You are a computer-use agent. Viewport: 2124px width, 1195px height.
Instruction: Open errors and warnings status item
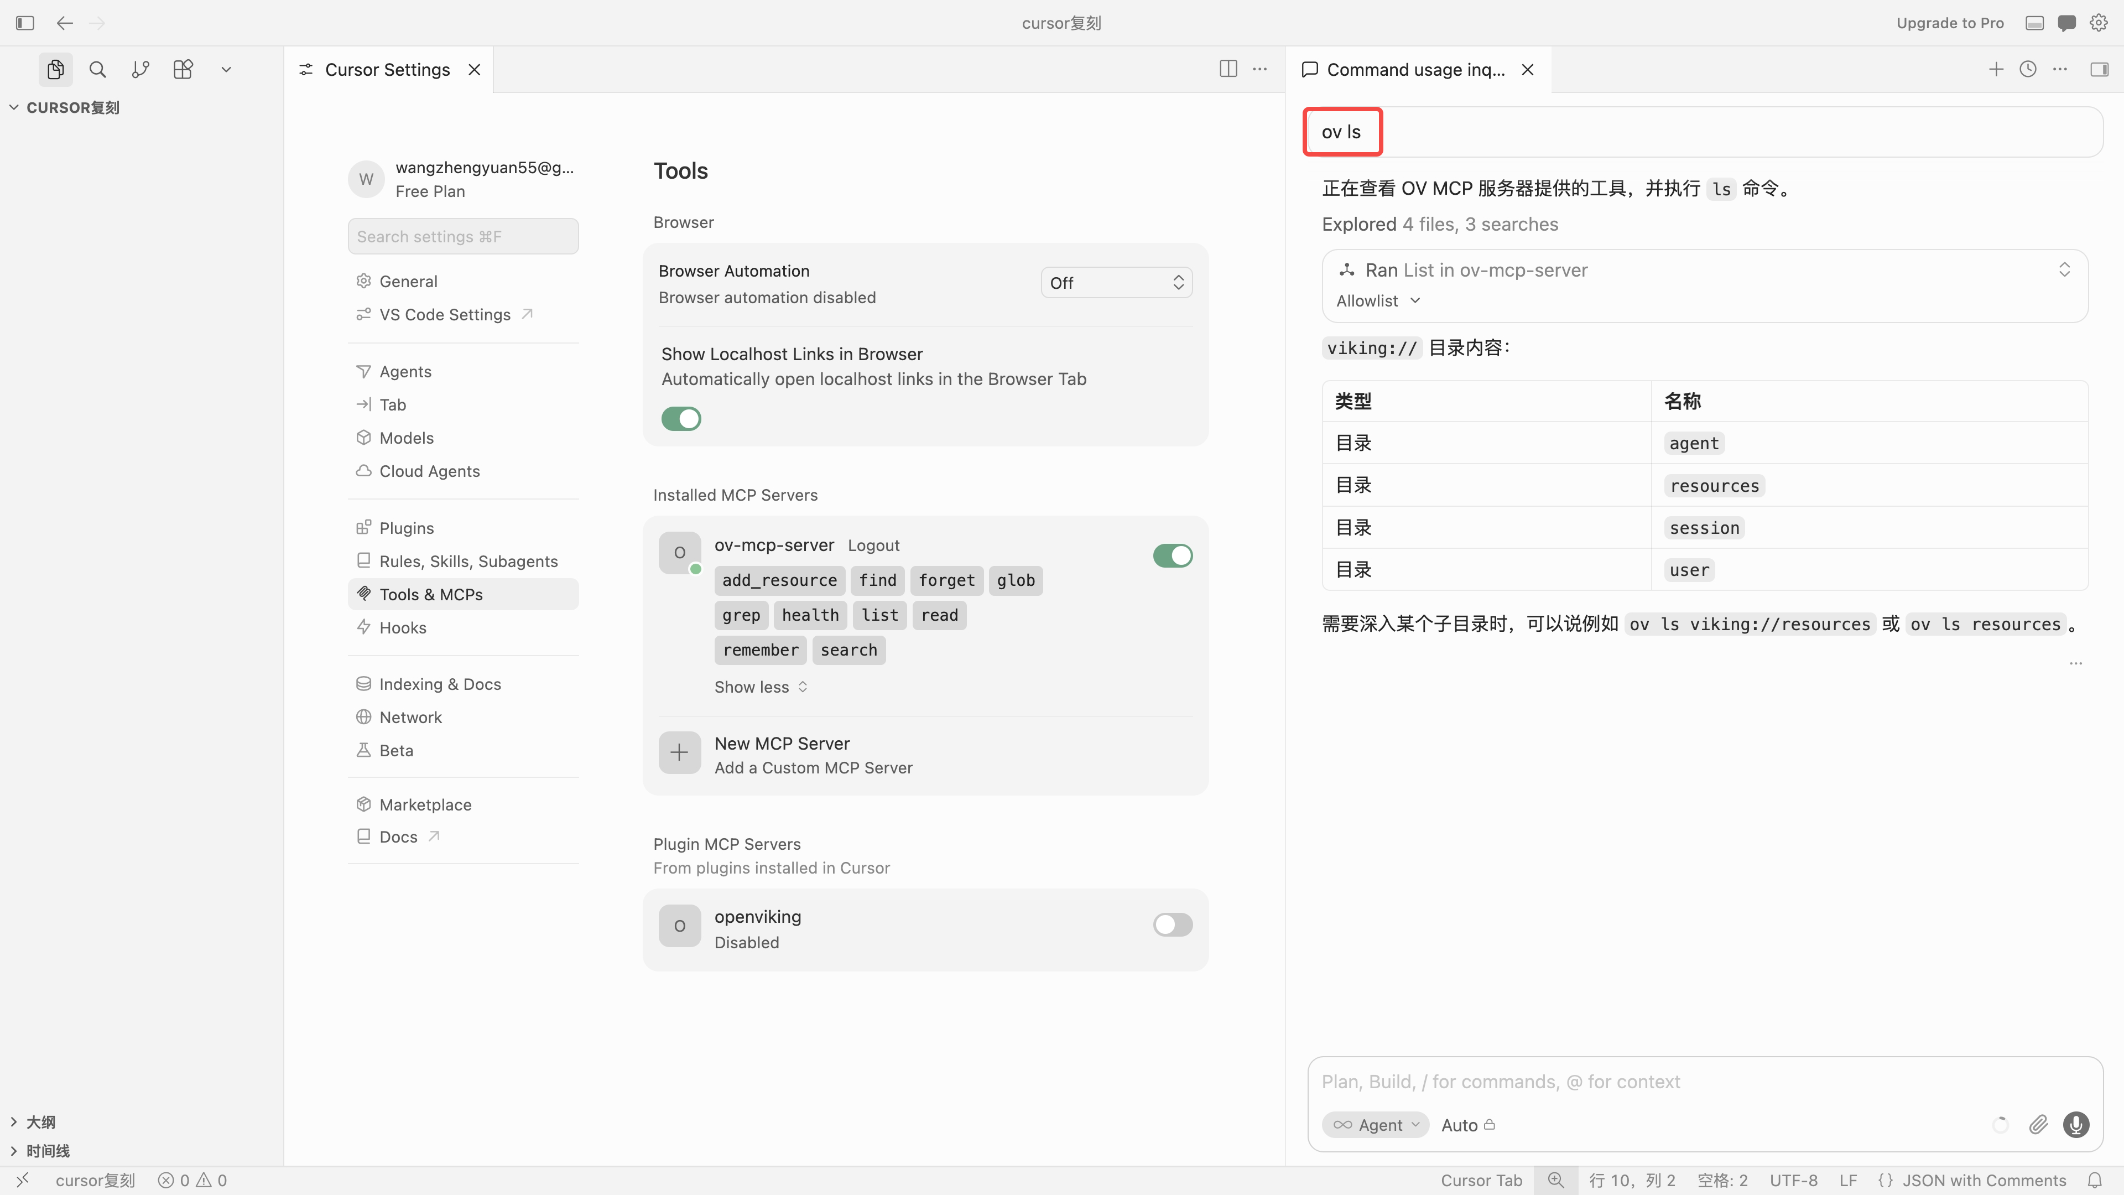(x=192, y=1180)
